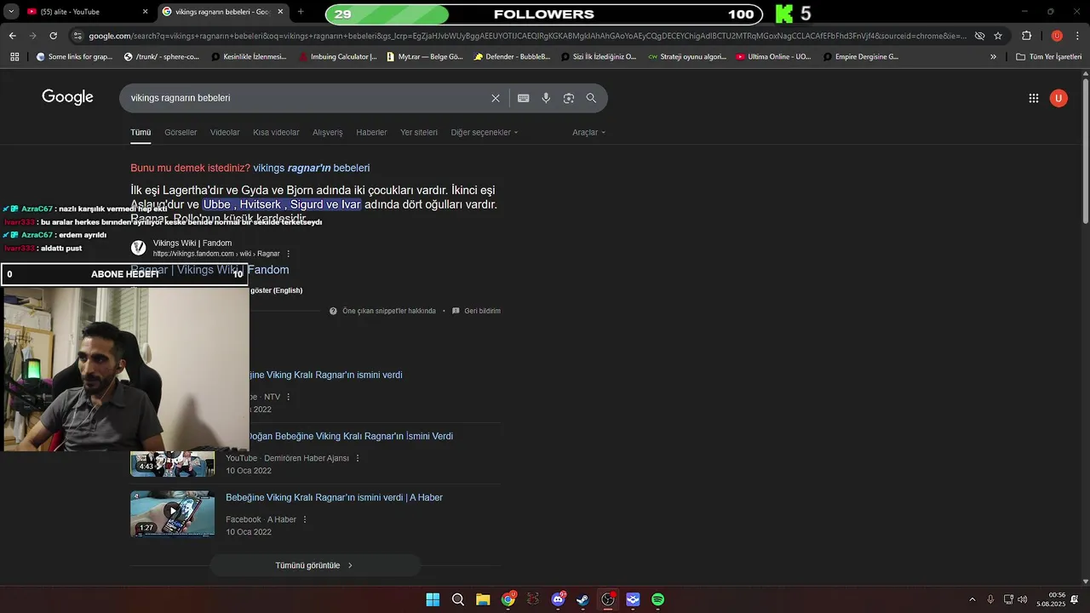Image resolution: width=1090 pixels, height=613 pixels.
Task: Open the Ragnar Vikings Wiki Fandom result
Action: [209, 270]
